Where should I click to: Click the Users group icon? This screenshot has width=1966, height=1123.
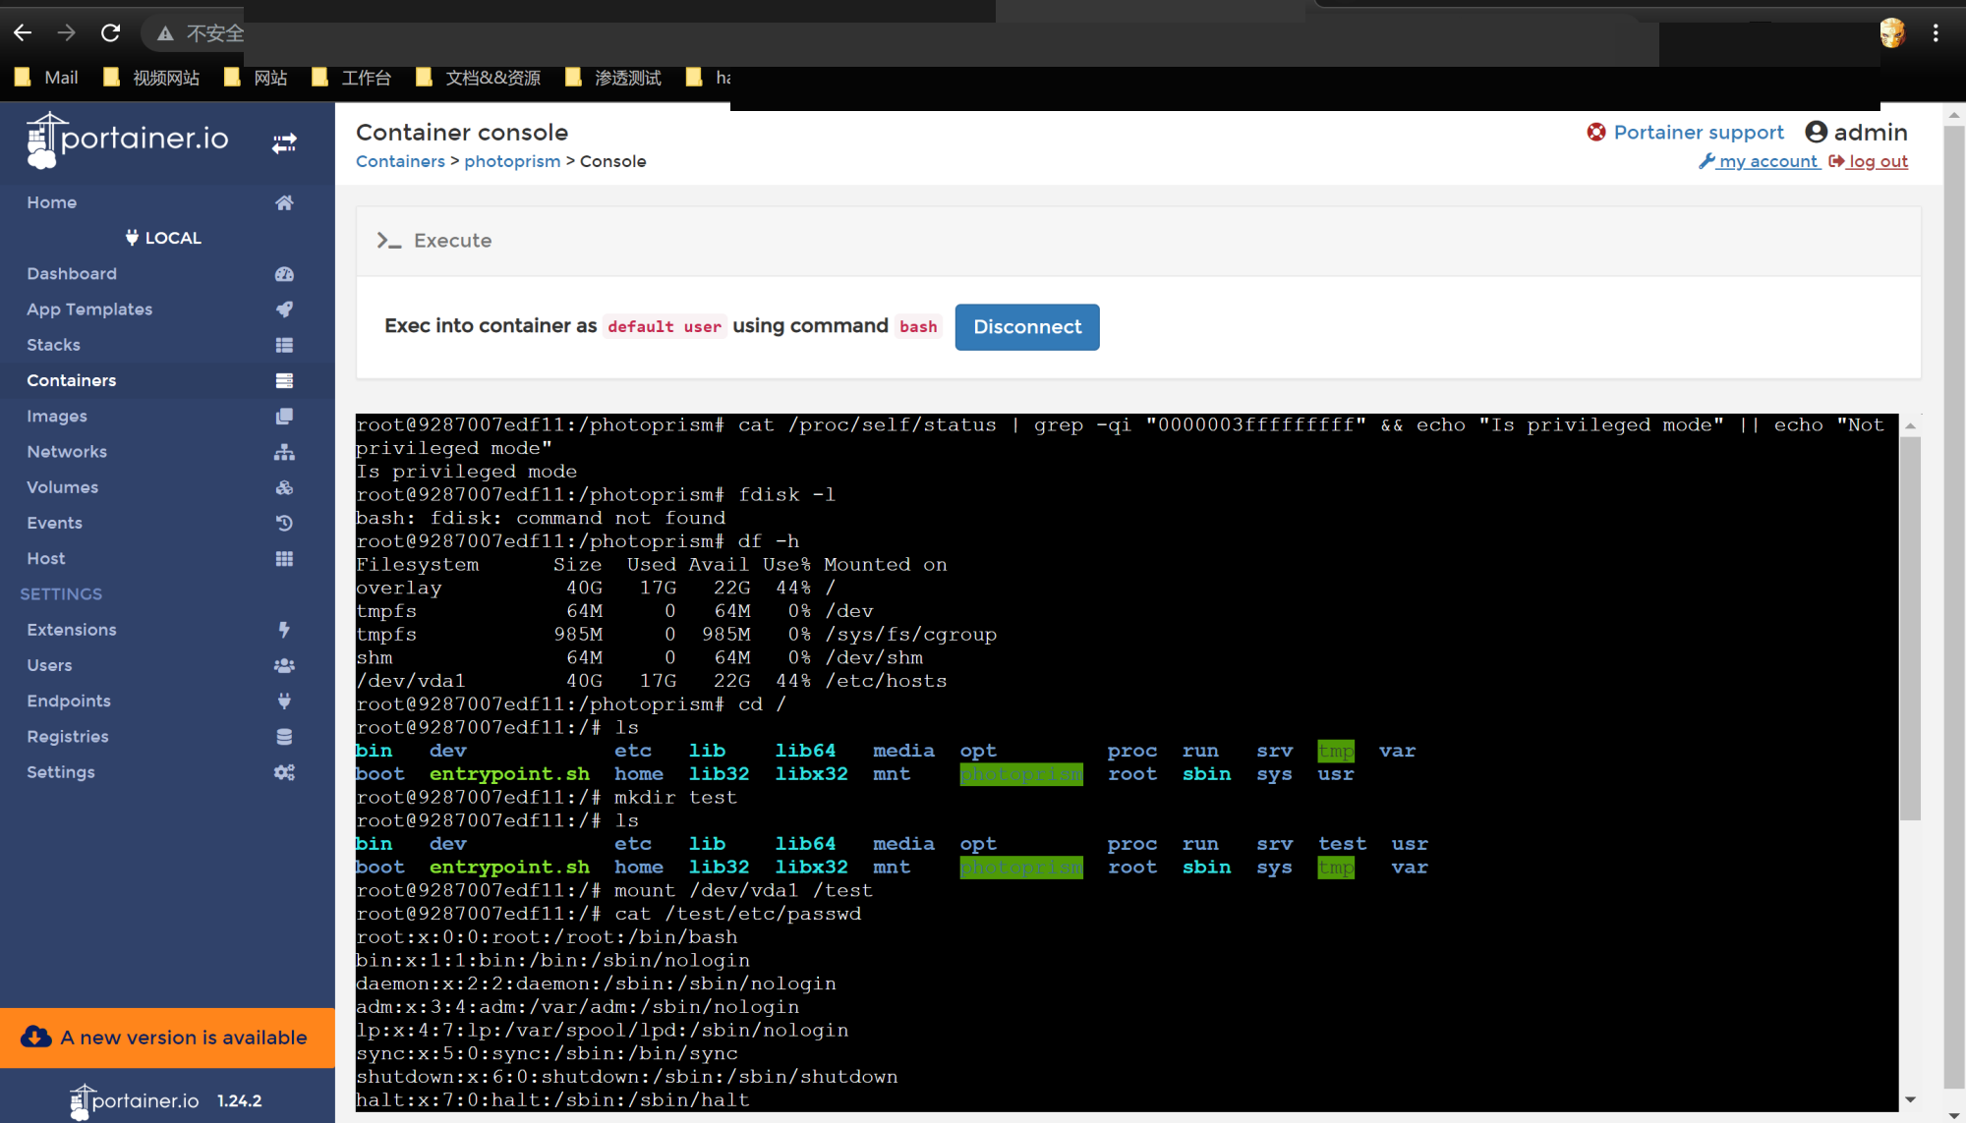[284, 665]
